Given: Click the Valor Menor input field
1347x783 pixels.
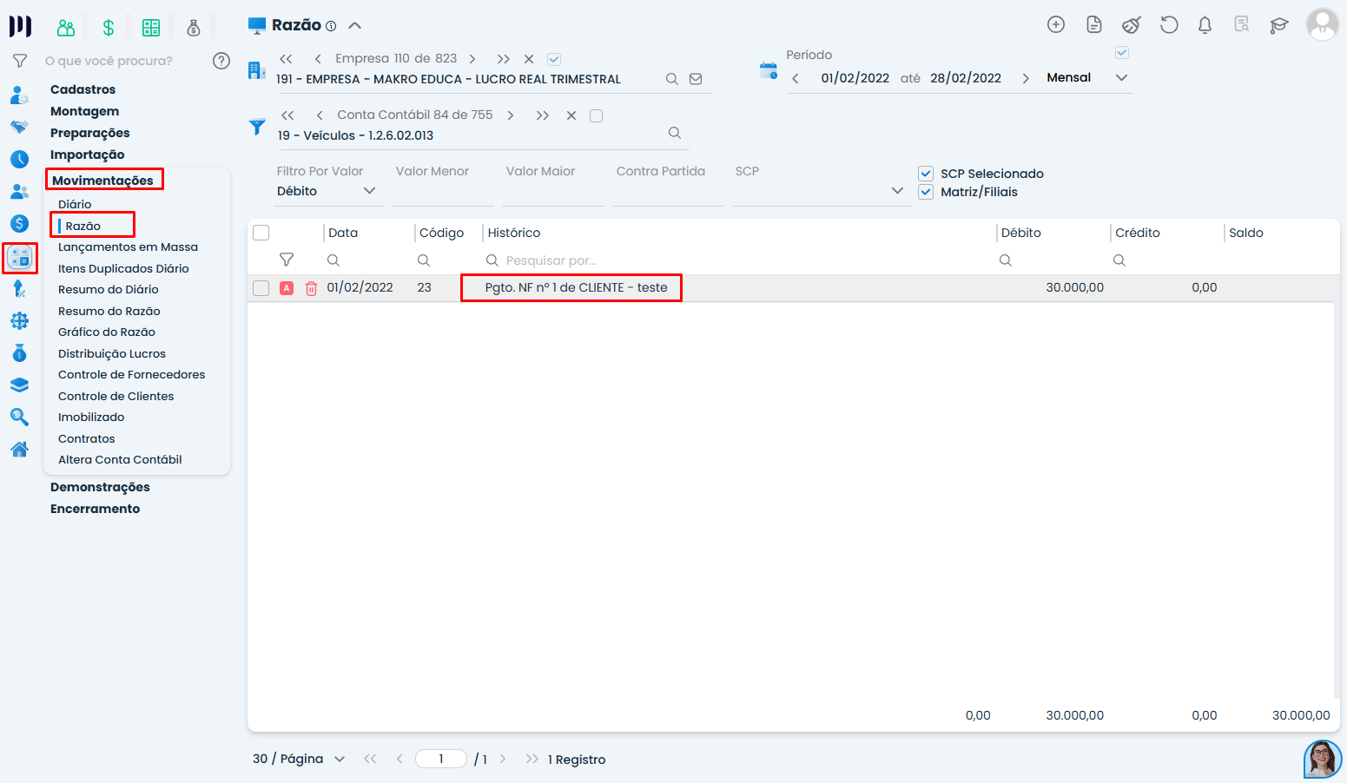Looking at the screenshot, I should point(443,192).
